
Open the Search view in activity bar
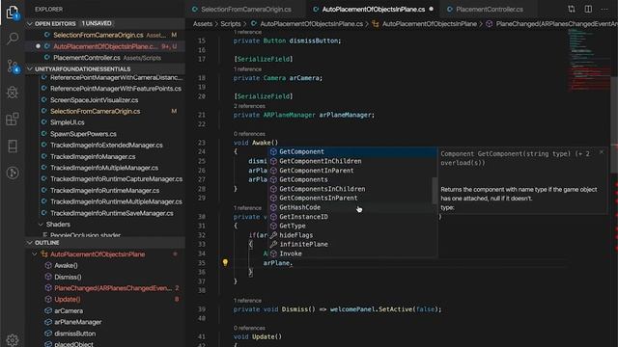coord(13,39)
